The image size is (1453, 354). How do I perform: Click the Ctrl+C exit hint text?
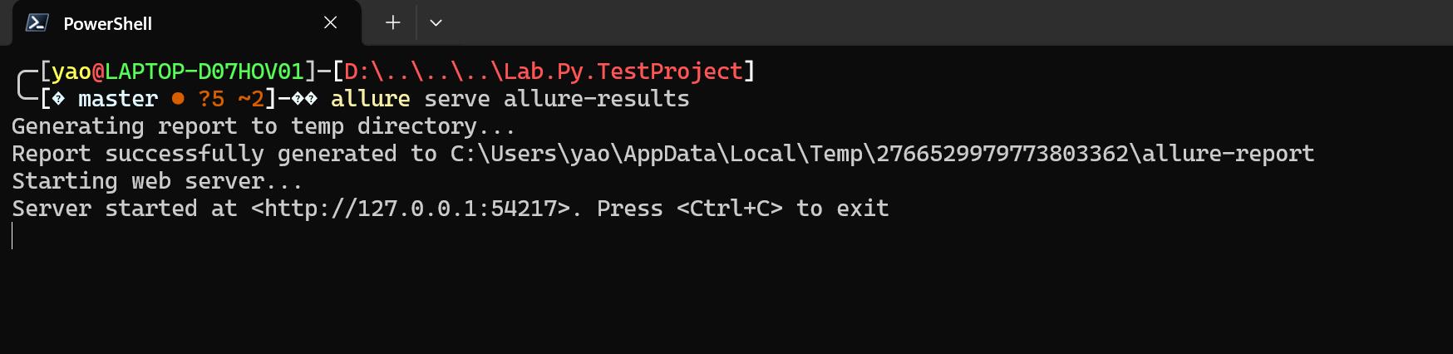pos(730,209)
